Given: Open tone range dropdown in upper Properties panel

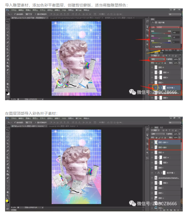Looking at the screenshot, I should tap(168, 27).
